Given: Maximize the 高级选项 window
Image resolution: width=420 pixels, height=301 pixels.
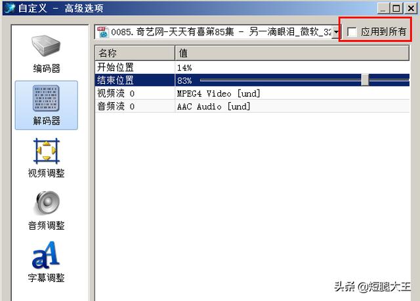Looking at the screenshot, I should tap(396, 9).
